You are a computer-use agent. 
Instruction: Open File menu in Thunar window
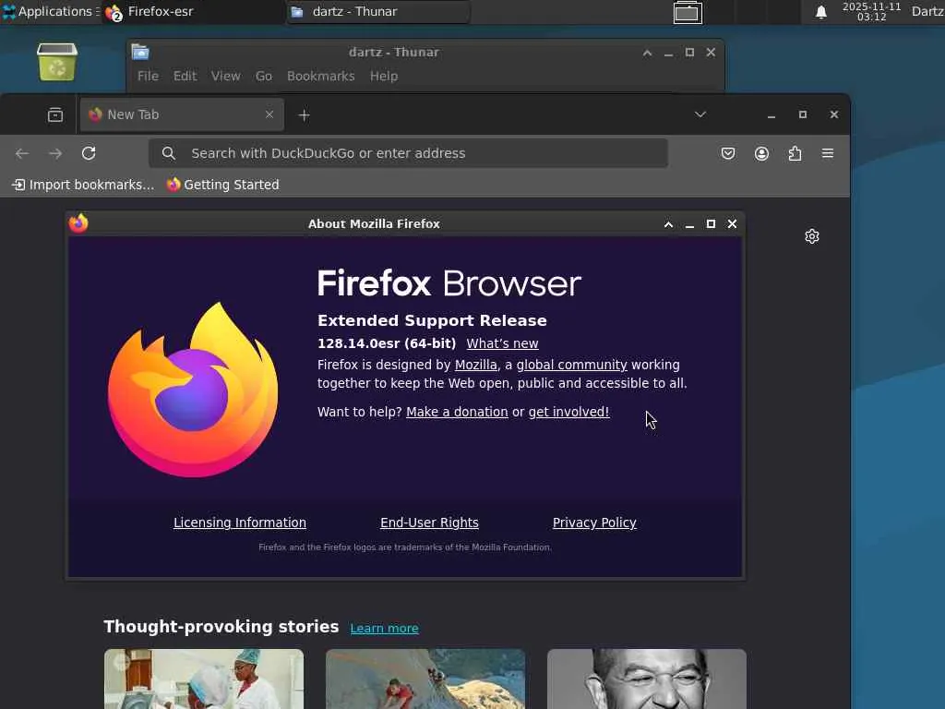click(148, 76)
